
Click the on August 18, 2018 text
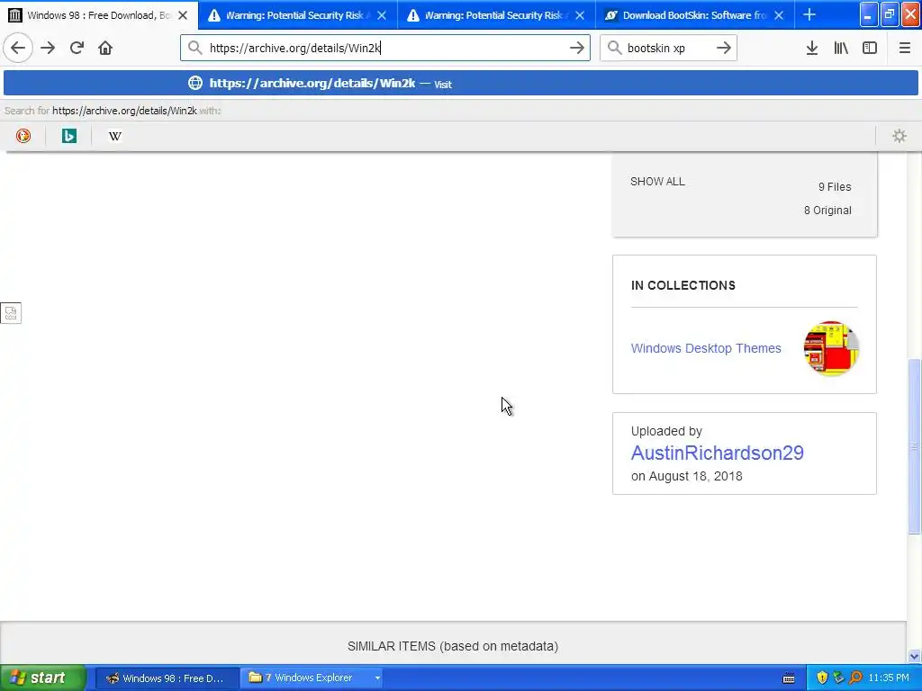[x=686, y=476]
